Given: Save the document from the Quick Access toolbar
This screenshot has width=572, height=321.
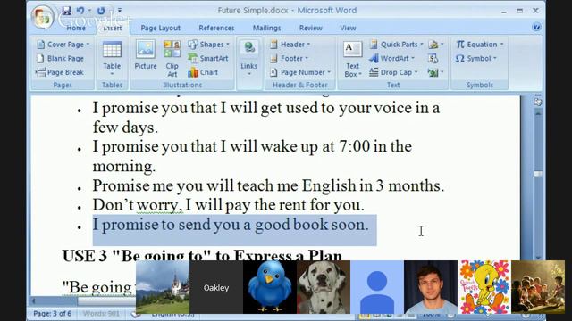Looking at the screenshot, I should [66, 11].
